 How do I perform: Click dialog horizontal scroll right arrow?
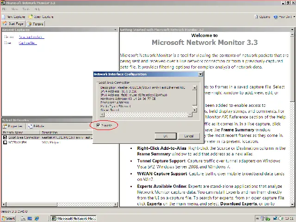point(190,114)
